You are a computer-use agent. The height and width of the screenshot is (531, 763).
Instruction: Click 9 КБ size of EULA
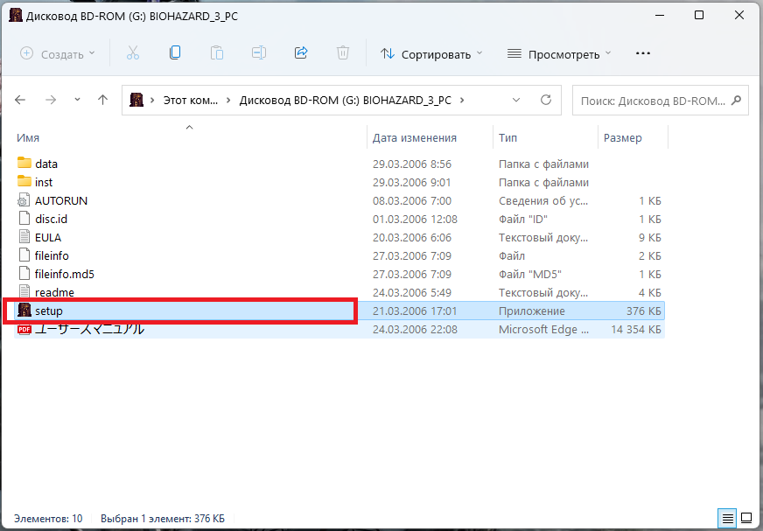point(649,238)
